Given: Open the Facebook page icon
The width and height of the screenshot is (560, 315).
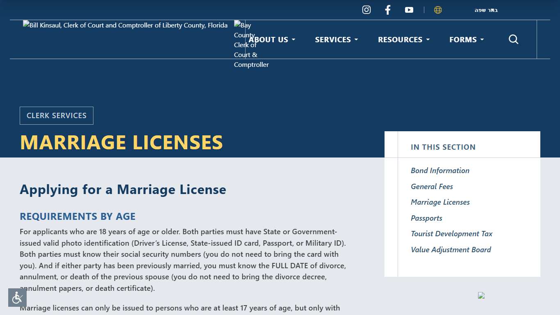Looking at the screenshot, I should point(387,9).
